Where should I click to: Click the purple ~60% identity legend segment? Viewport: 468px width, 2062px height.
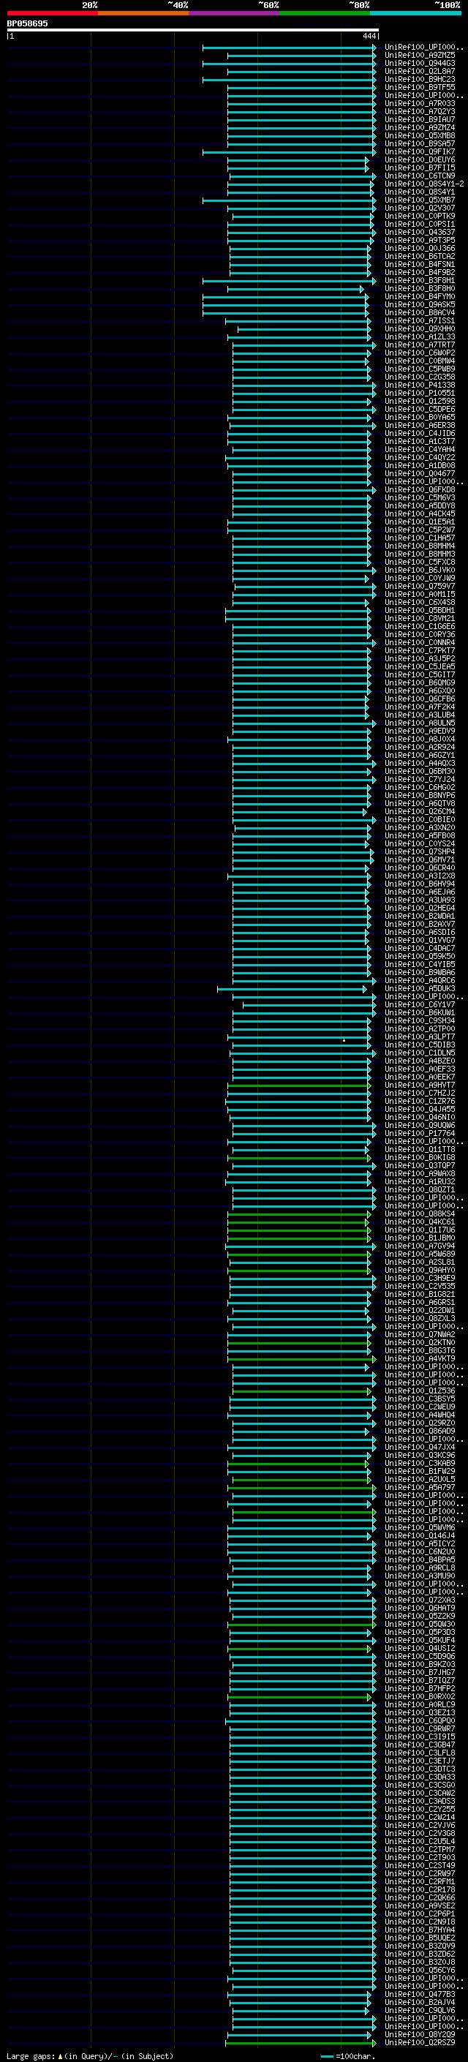[233, 13]
